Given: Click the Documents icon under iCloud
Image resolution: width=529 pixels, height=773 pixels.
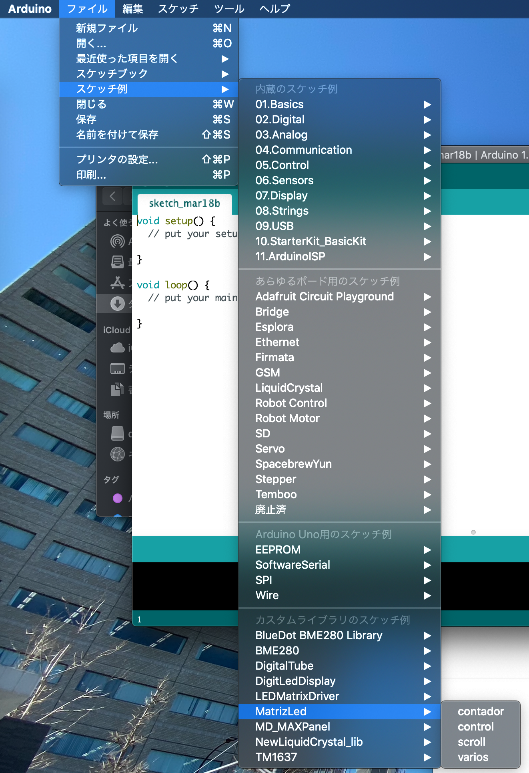Looking at the screenshot, I should pyautogui.click(x=117, y=389).
